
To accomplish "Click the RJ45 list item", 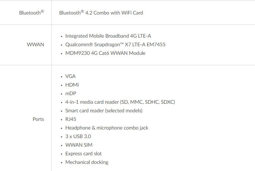I will tap(71, 119).
